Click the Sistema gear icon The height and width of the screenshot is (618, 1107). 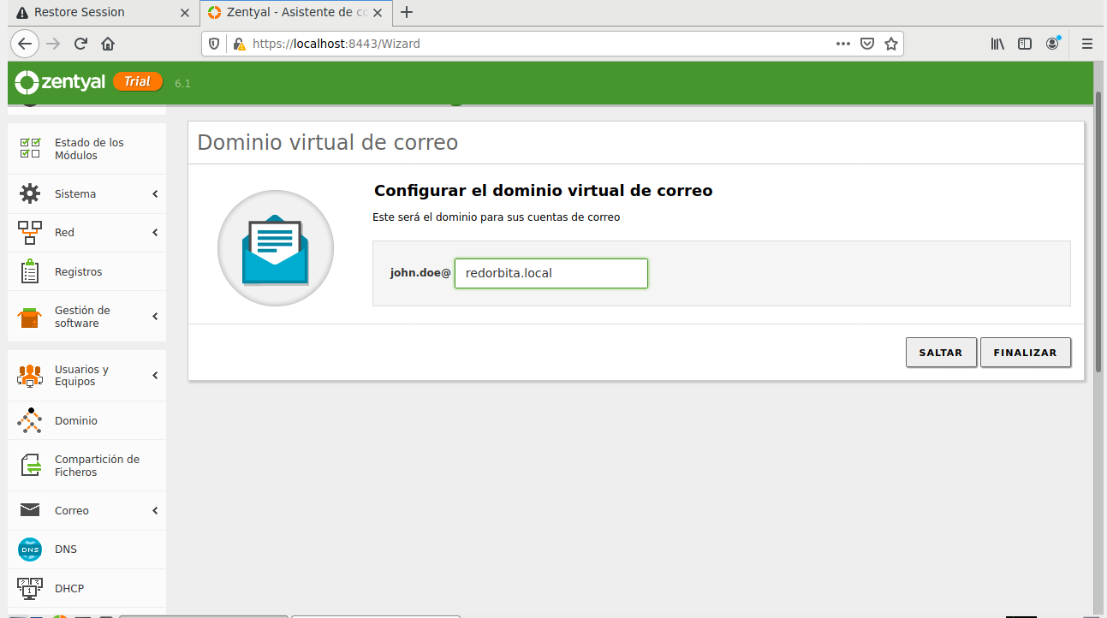30,194
